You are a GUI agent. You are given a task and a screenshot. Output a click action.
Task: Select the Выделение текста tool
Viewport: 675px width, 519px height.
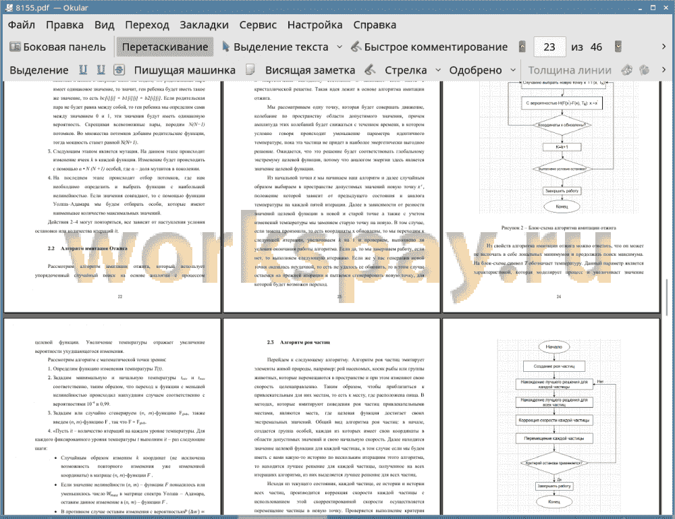[275, 47]
